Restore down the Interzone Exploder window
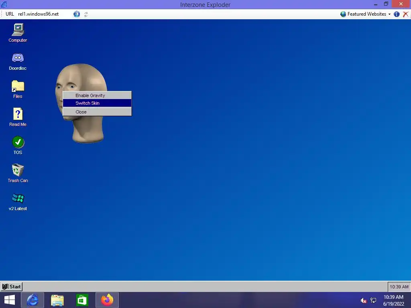This screenshot has height=308, width=411. (x=386, y=4)
